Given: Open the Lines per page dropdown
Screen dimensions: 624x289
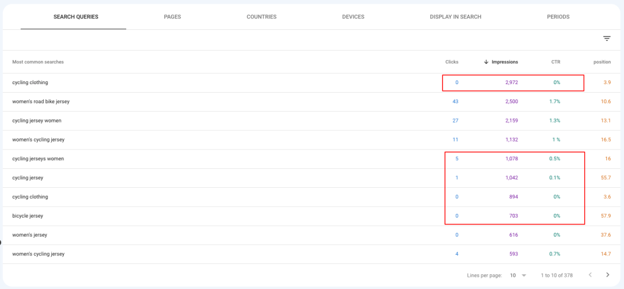Looking at the screenshot, I should (x=519, y=275).
